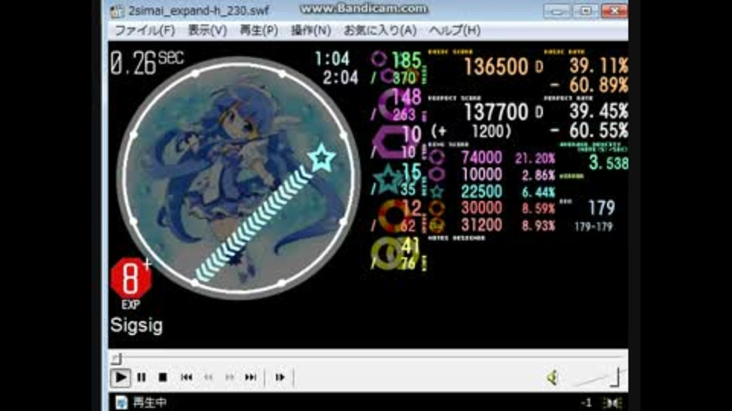Click the -1 value in status bar
This screenshot has height=411, width=732.
click(586, 403)
